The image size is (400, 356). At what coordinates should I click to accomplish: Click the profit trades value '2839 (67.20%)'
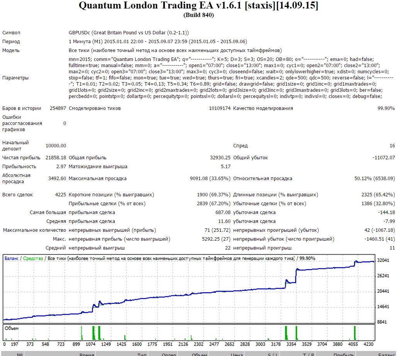coord(214,204)
